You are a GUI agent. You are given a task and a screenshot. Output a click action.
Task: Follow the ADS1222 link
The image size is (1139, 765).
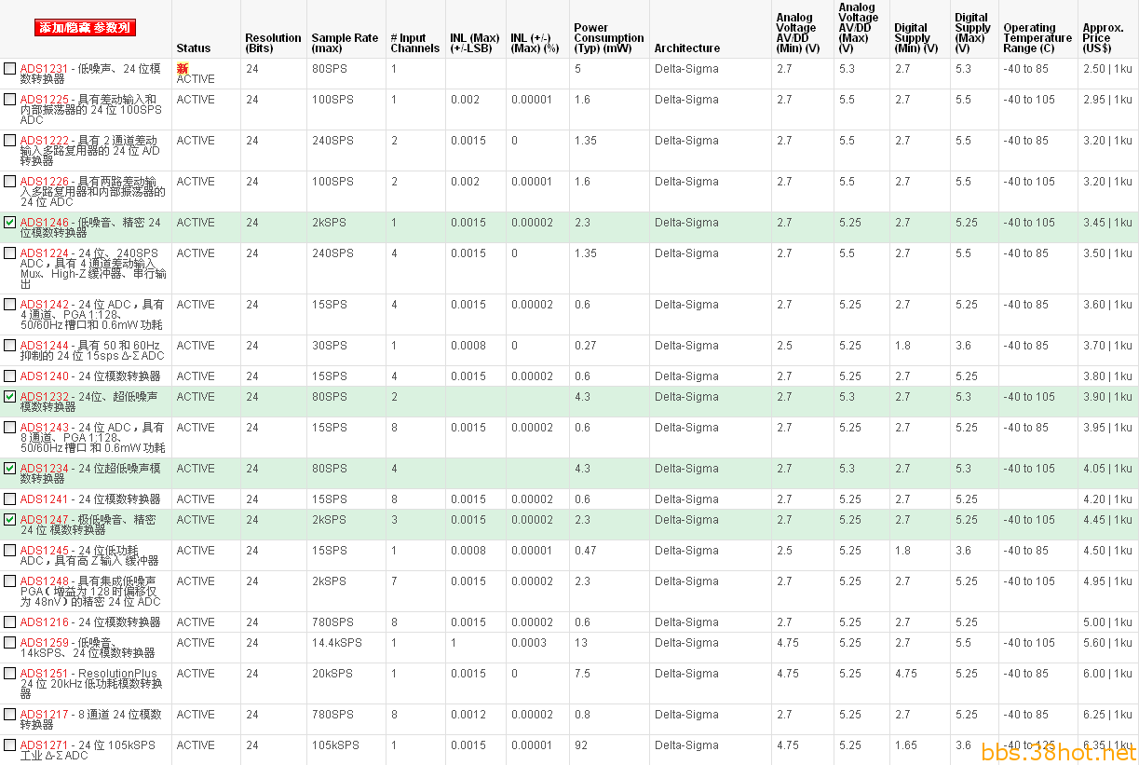tap(45, 141)
